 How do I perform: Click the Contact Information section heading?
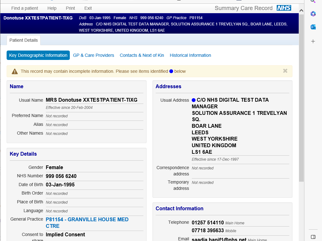click(180, 208)
